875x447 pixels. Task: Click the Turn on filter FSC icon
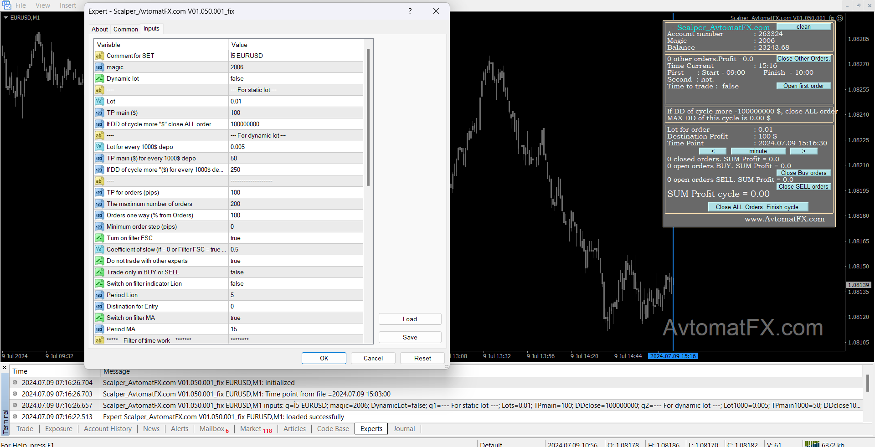coord(99,238)
